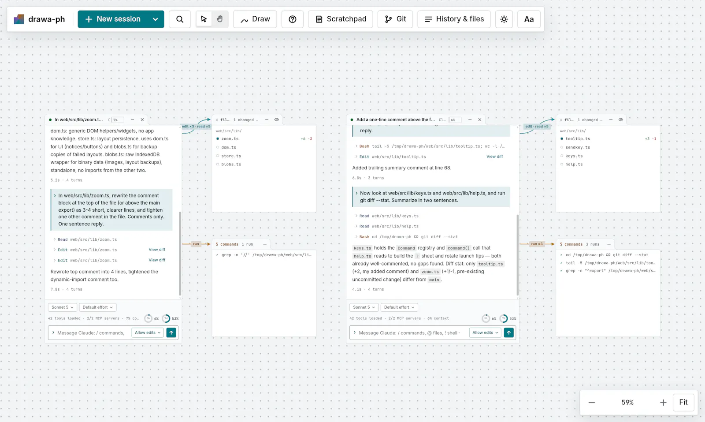Collapse the right commands 3 runs panel
The image size is (705, 422).
pyautogui.click(x=609, y=244)
